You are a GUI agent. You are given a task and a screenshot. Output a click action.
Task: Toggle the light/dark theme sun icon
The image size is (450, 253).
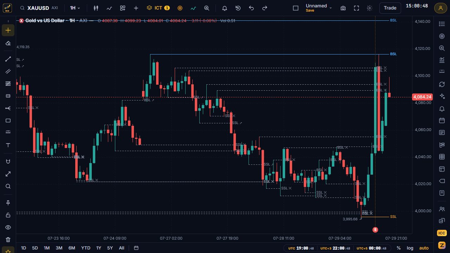click(369, 8)
